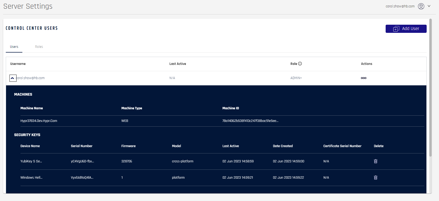Click the Add User button
439x201 pixels.
406,29
